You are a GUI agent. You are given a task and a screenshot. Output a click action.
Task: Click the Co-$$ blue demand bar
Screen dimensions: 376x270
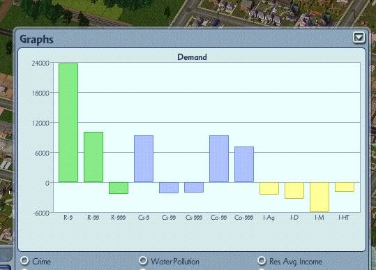[219, 159]
